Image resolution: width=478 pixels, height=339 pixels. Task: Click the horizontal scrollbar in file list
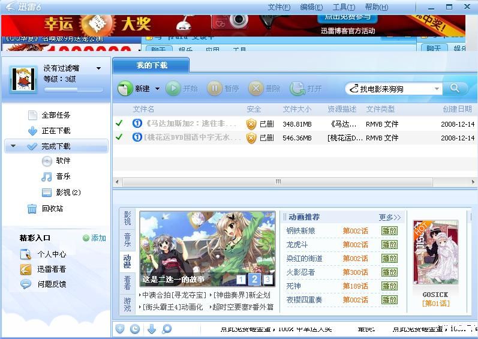tap(278, 182)
